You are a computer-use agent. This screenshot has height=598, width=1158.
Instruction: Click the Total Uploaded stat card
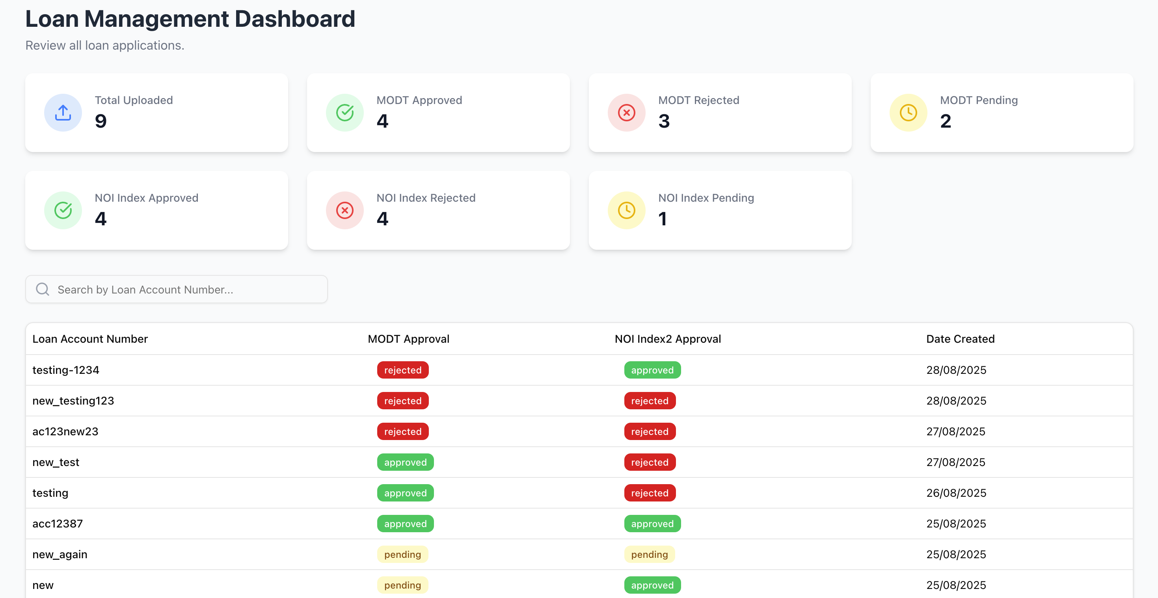(156, 113)
